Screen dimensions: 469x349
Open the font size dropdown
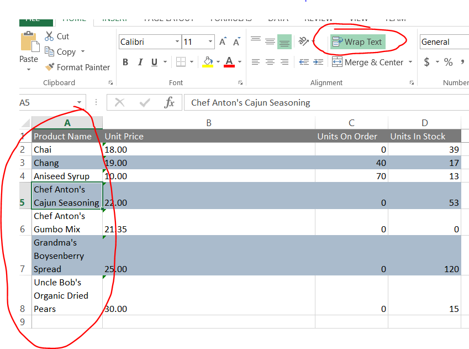[212, 41]
